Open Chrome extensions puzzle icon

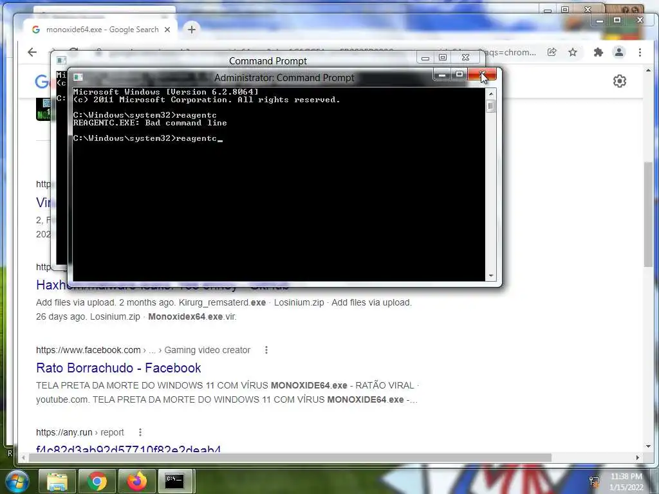click(598, 52)
